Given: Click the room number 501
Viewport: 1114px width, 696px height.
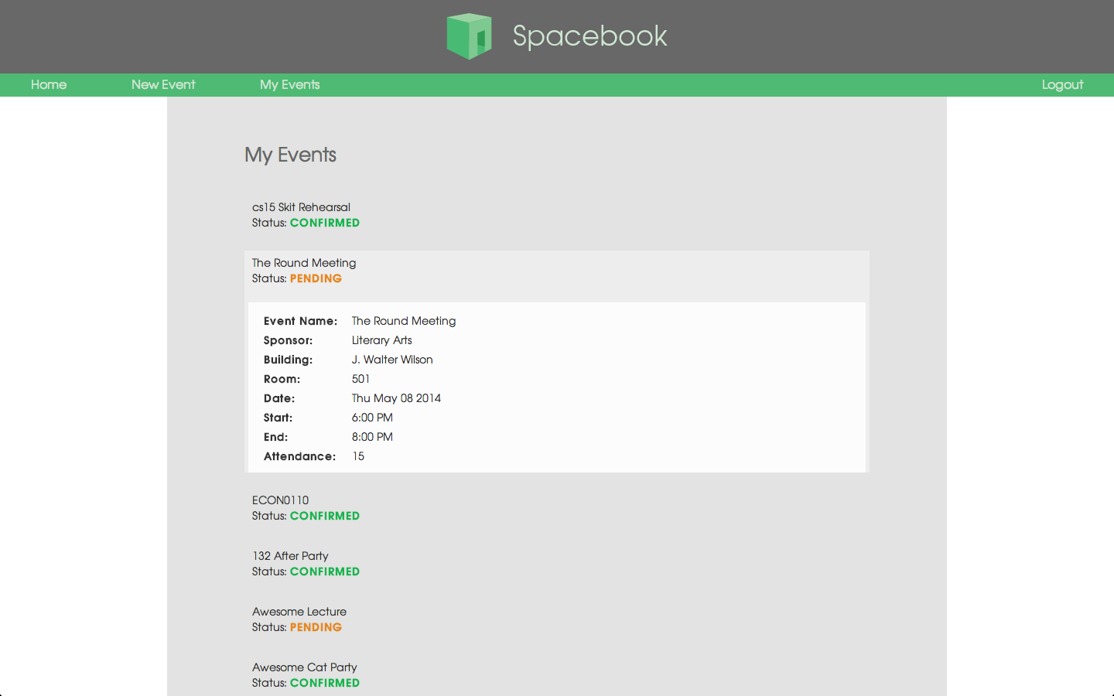Looking at the screenshot, I should point(361,379).
